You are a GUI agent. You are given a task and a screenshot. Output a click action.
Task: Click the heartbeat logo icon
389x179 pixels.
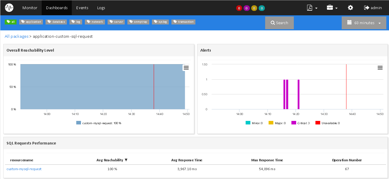click(x=9, y=8)
